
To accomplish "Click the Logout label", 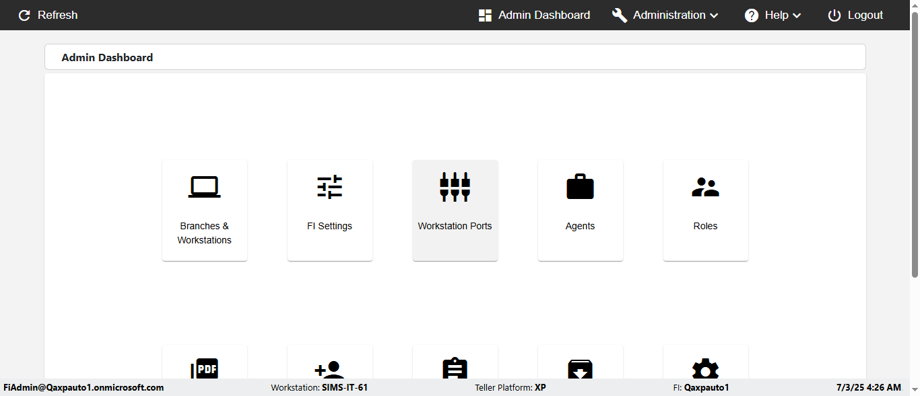I will [865, 15].
